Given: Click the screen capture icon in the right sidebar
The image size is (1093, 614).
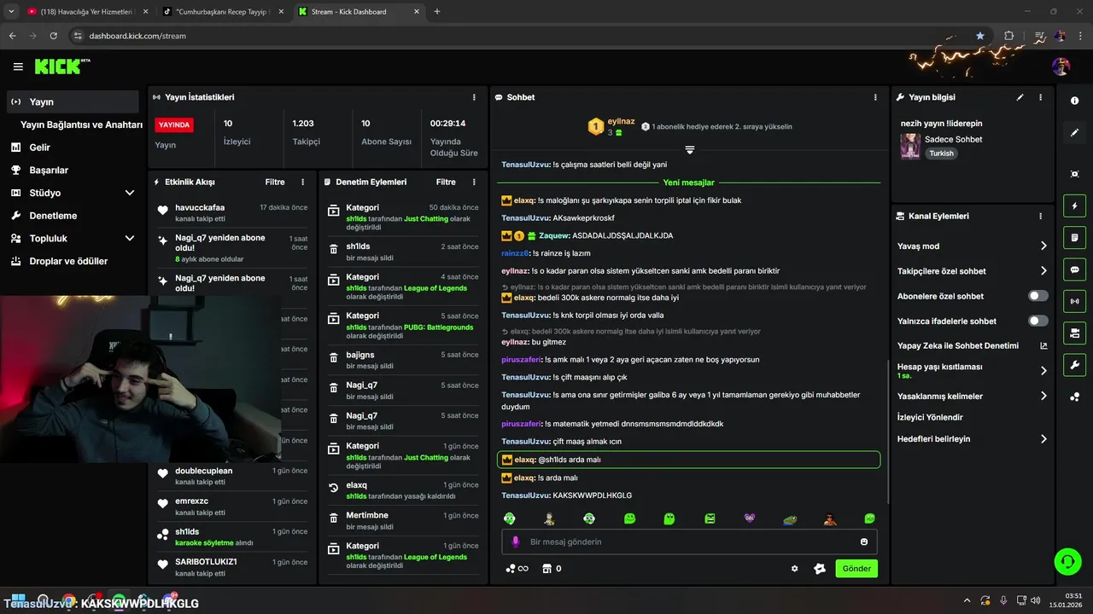Looking at the screenshot, I should pos(1074,174).
